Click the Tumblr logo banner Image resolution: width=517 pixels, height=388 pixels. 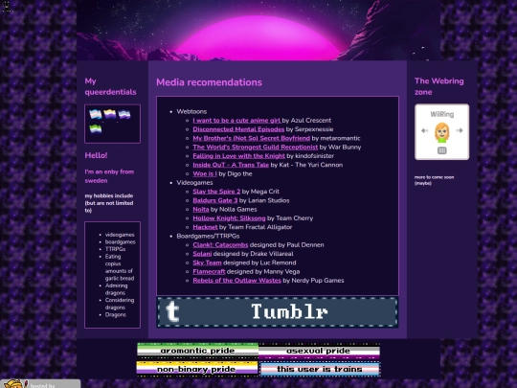(278, 312)
